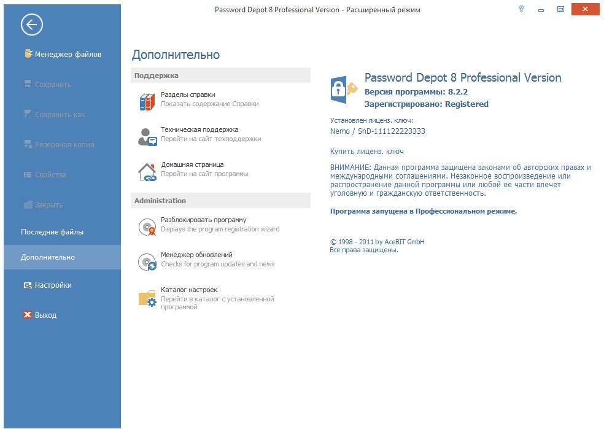Image resolution: width=604 pixels, height=429 pixels.
Task: Click the Дополнительно page heading
Action: (176, 55)
